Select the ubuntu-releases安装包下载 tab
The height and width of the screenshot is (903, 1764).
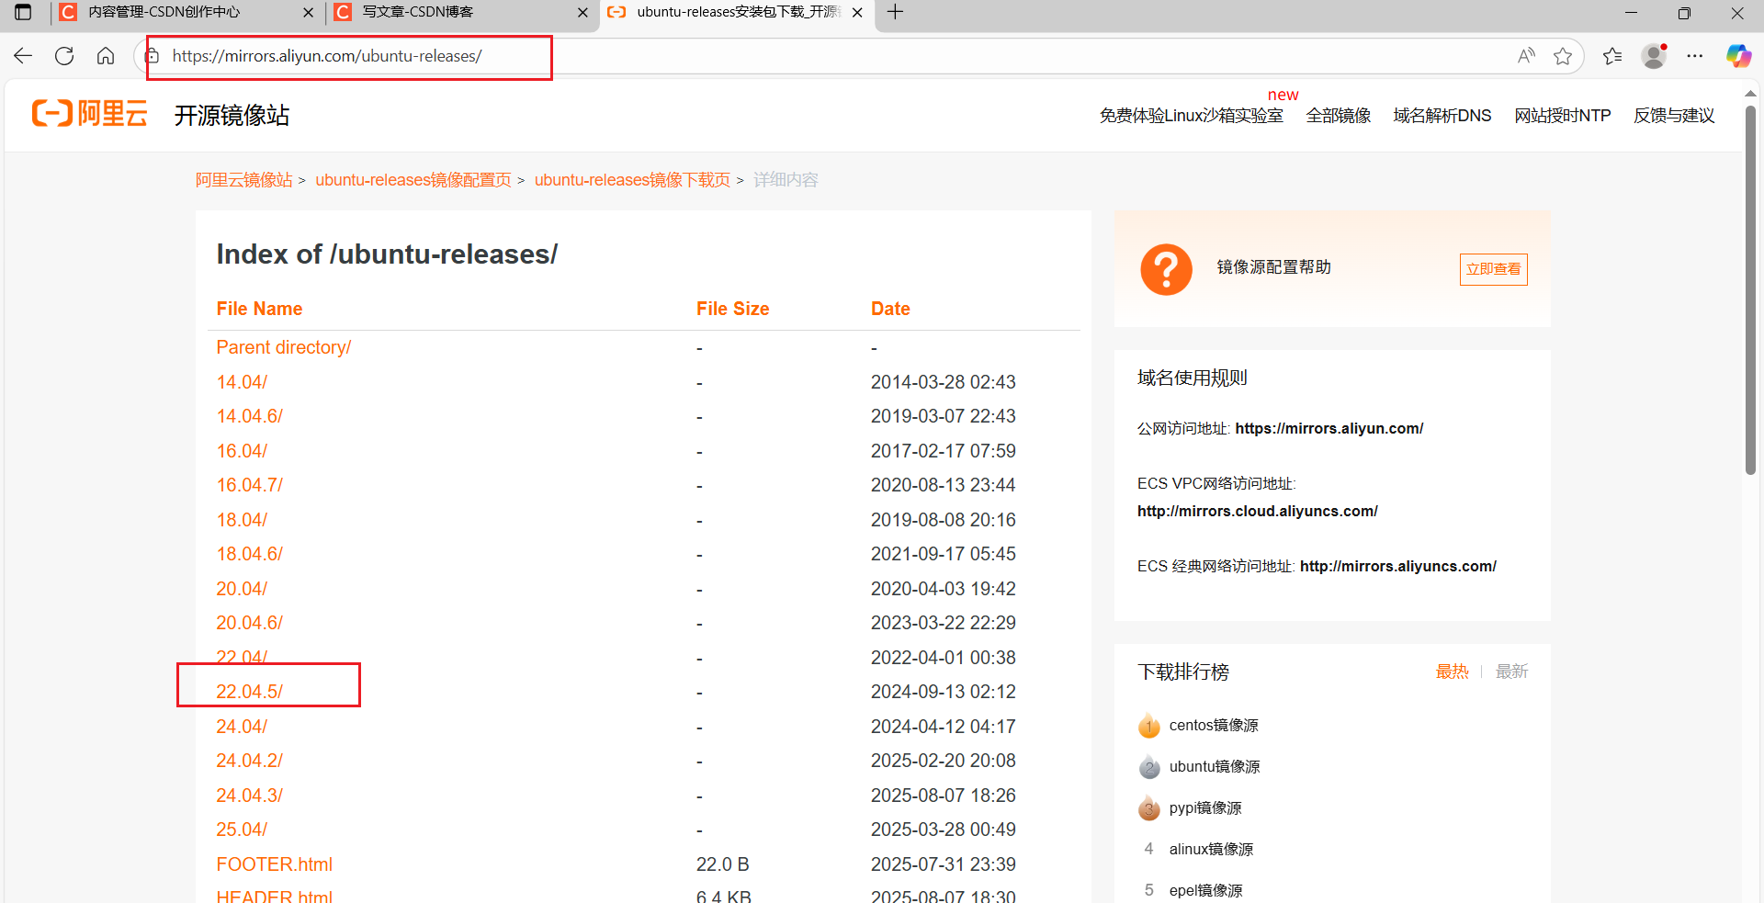736,13
